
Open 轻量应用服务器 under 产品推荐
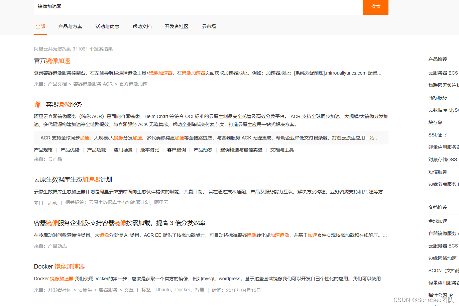point(444,147)
